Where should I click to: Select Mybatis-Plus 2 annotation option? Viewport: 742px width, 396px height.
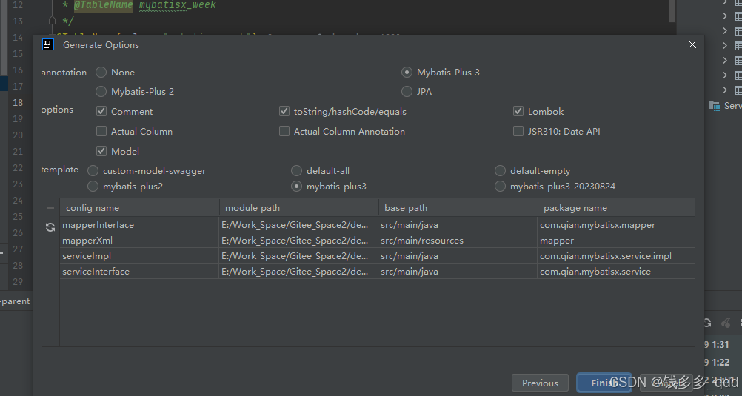101,91
